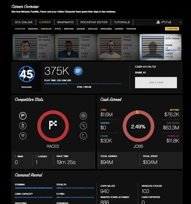Click the yellow COMPARE button
The height and width of the screenshot is (204, 191).
pos(172,29)
